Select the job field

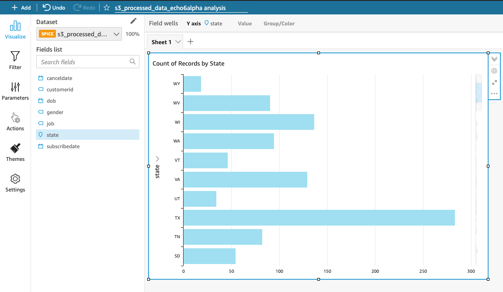pos(87,124)
